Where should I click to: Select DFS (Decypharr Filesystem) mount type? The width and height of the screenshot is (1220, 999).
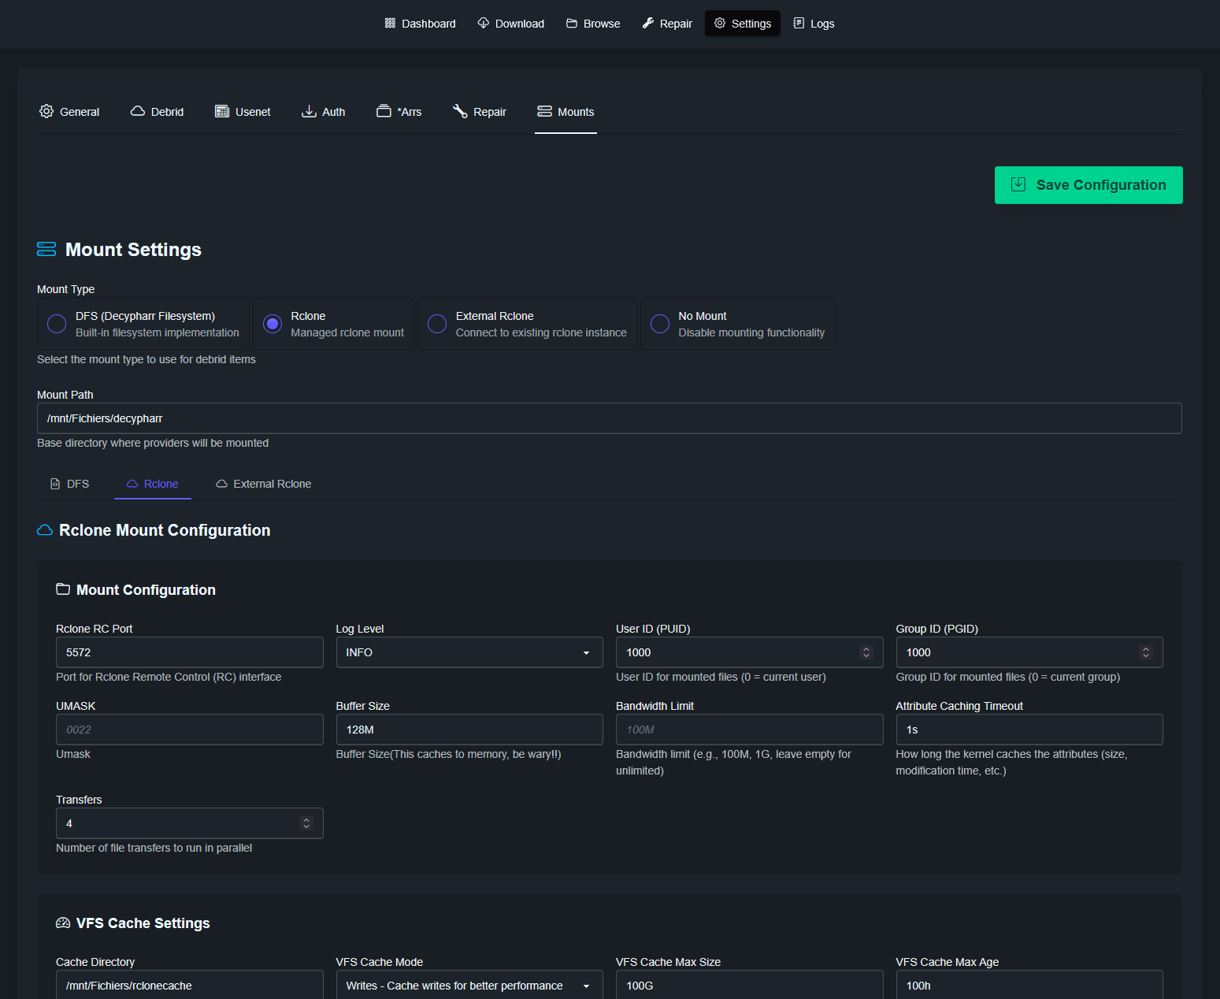[57, 324]
